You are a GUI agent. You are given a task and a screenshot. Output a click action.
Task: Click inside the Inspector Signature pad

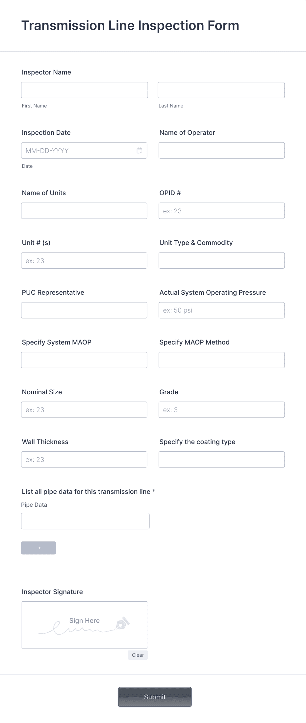tap(84, 625)
